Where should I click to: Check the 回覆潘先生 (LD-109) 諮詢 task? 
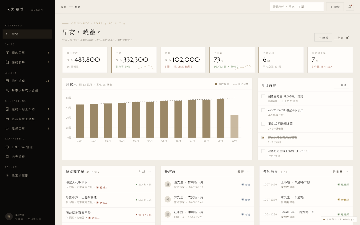point(263,96)
